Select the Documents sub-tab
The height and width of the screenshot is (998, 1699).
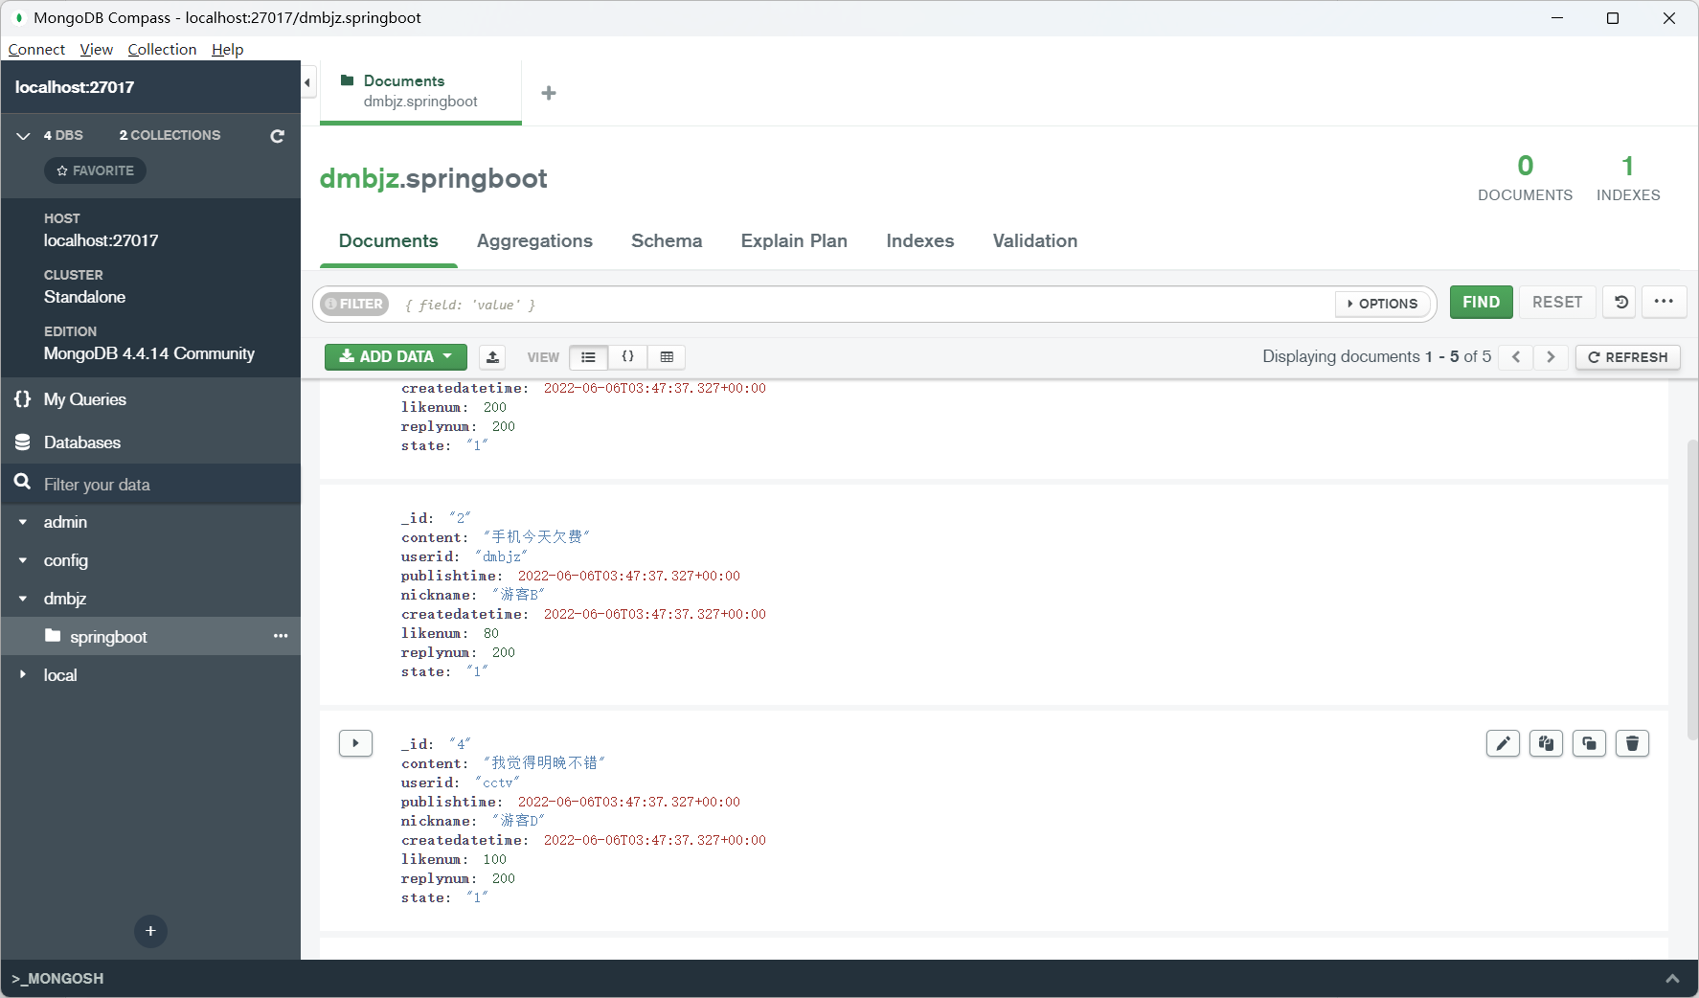tap(388, 241)
